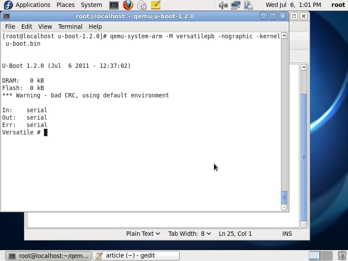Open the Places menu
Image resolution: width=348 pixels, height=261 pixels.
66,5
